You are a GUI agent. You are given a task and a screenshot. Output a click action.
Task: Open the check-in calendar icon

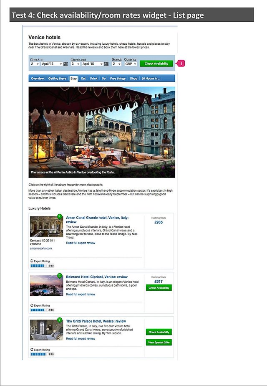tap(65, 64)
